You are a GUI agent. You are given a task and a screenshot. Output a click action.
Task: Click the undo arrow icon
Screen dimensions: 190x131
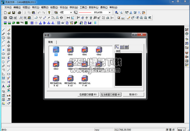tap(39, 12)
